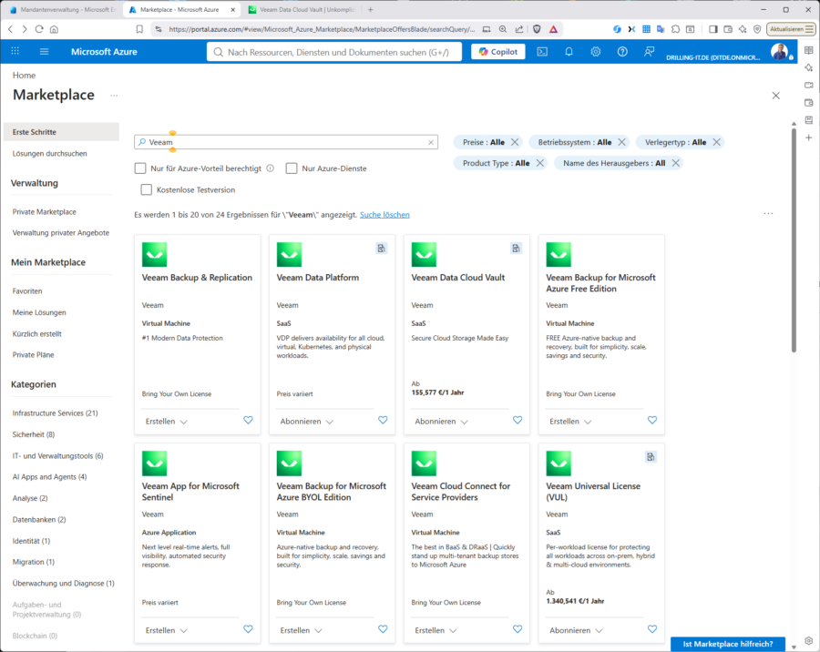Switch to Veeam Data Cloud Vault browser tab
The height and width of the screenshot is (652, 820).
click(302, 9)
